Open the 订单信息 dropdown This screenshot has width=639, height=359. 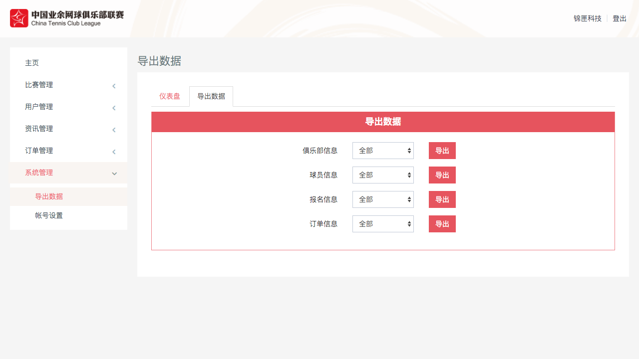(x=383, y=224)
